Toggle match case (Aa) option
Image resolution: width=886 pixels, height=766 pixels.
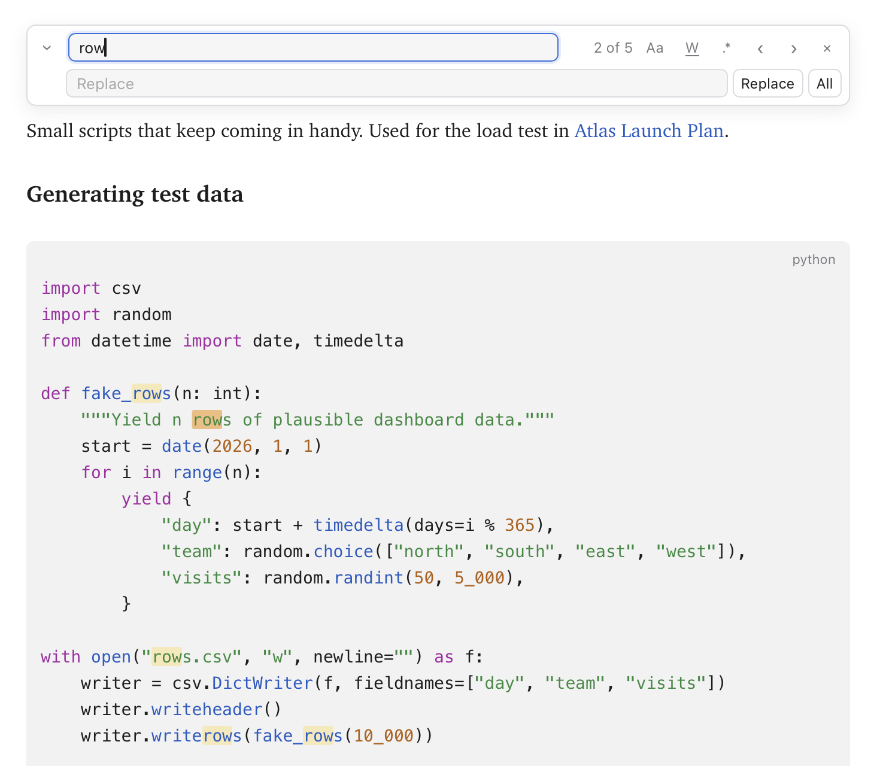(655, 48)
